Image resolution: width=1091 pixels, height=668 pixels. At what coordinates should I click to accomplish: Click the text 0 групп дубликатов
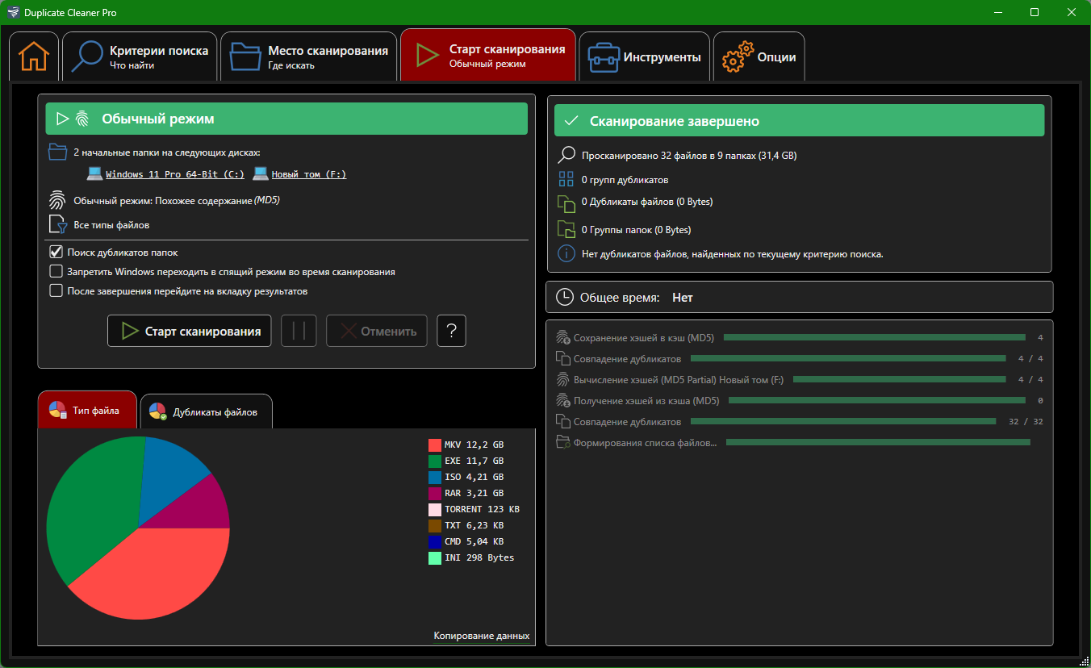click(x=625, y=180)
